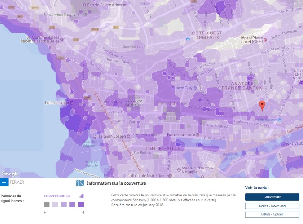Switch to Débits - Upload map

point(272,214)
